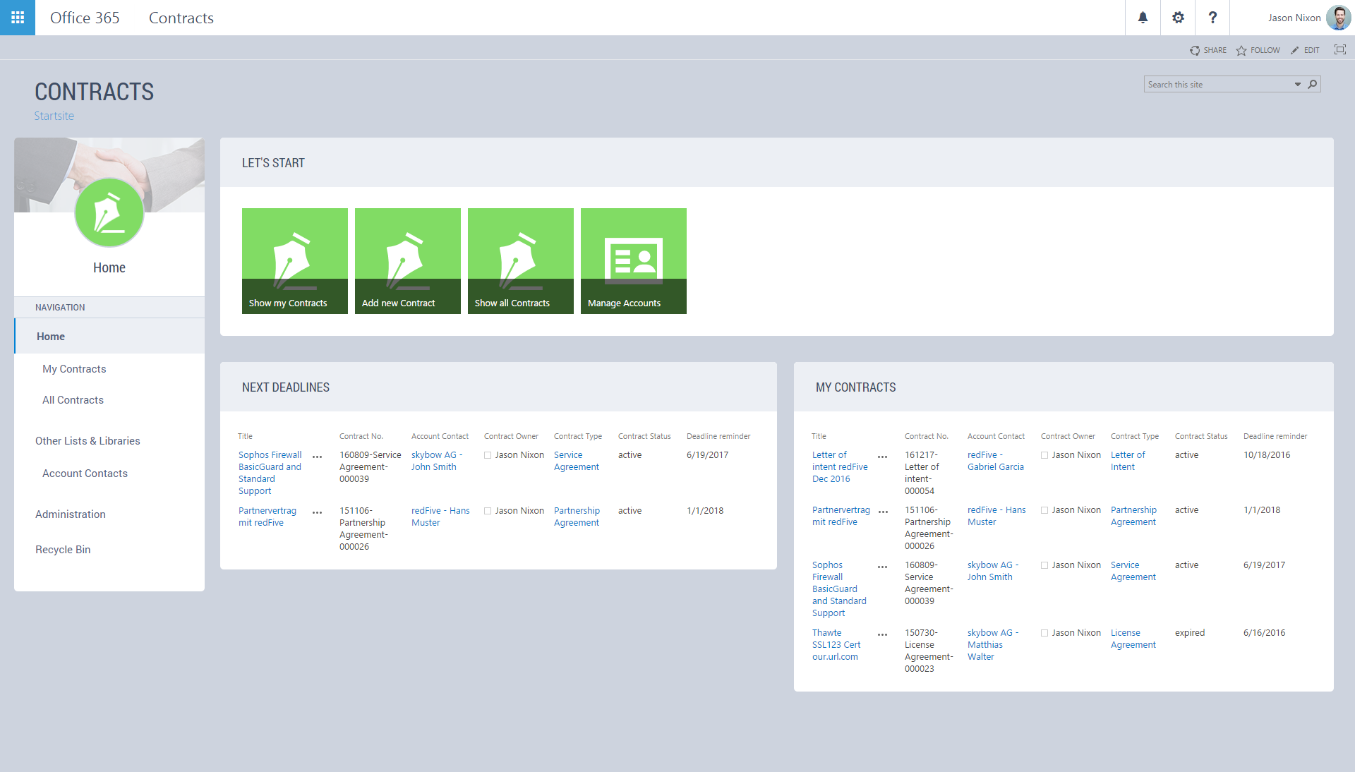Open Service Agreement type in Next Deadlines

[x=577, y=461]
